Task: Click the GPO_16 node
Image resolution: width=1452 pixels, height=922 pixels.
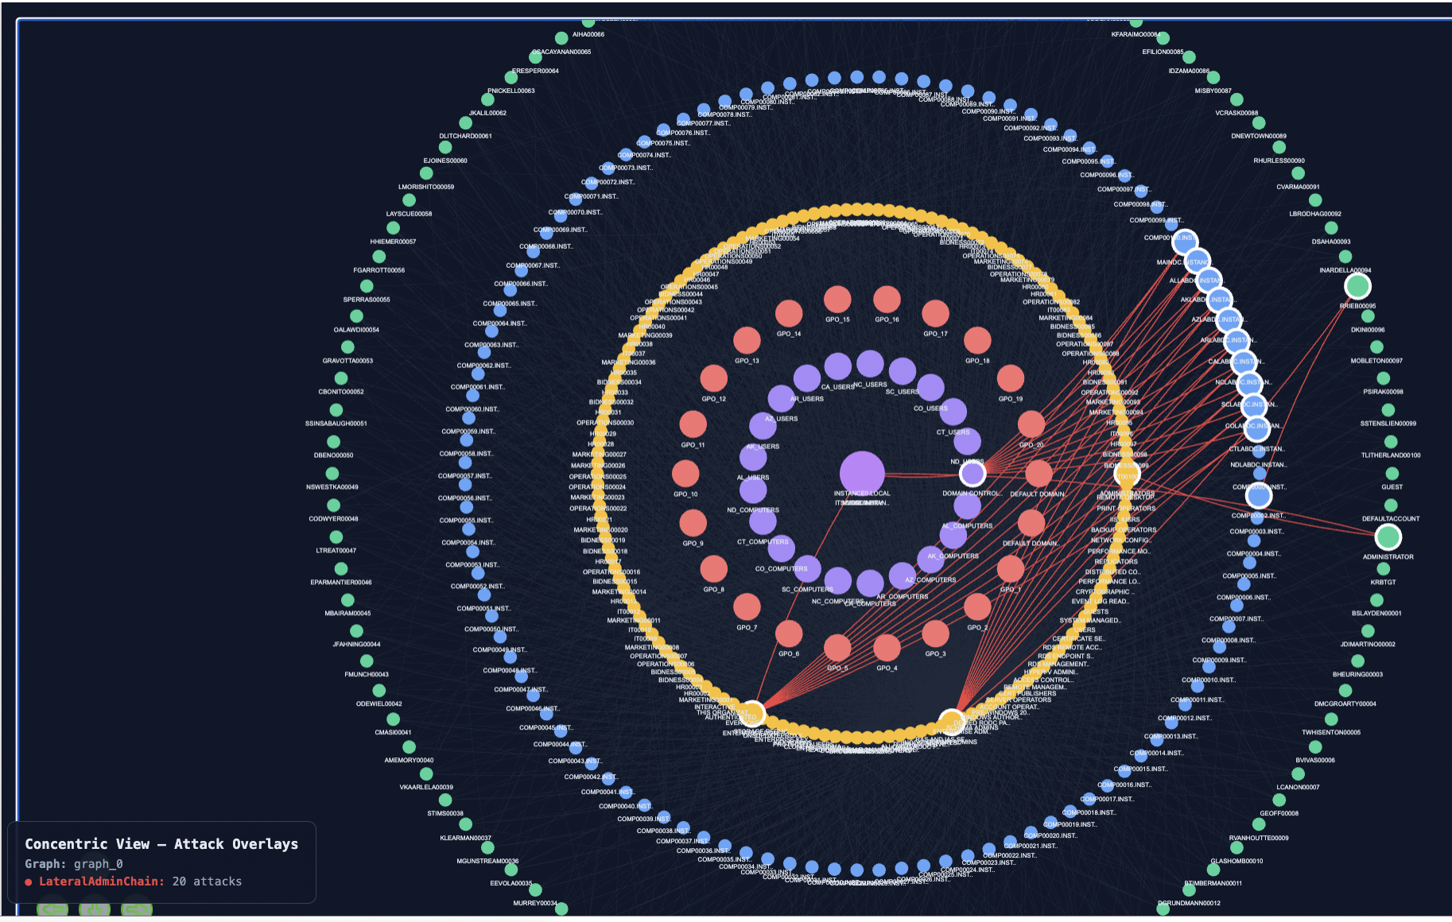Action: [x=887, y=300]
